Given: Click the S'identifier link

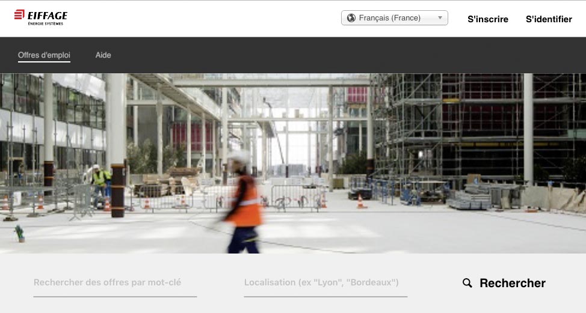Looking at the screenshot, I should click(548, 19).
